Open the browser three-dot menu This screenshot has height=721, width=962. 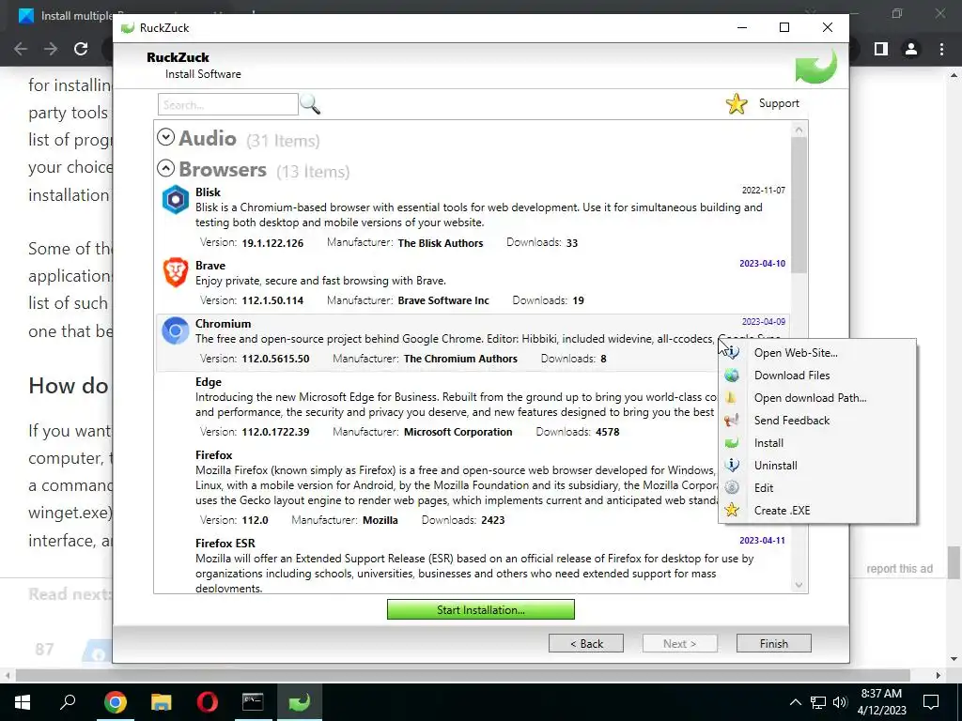click(941, 49)
